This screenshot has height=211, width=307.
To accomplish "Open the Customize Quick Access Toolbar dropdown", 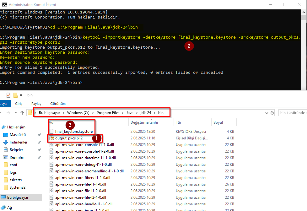I will point(21,95).
